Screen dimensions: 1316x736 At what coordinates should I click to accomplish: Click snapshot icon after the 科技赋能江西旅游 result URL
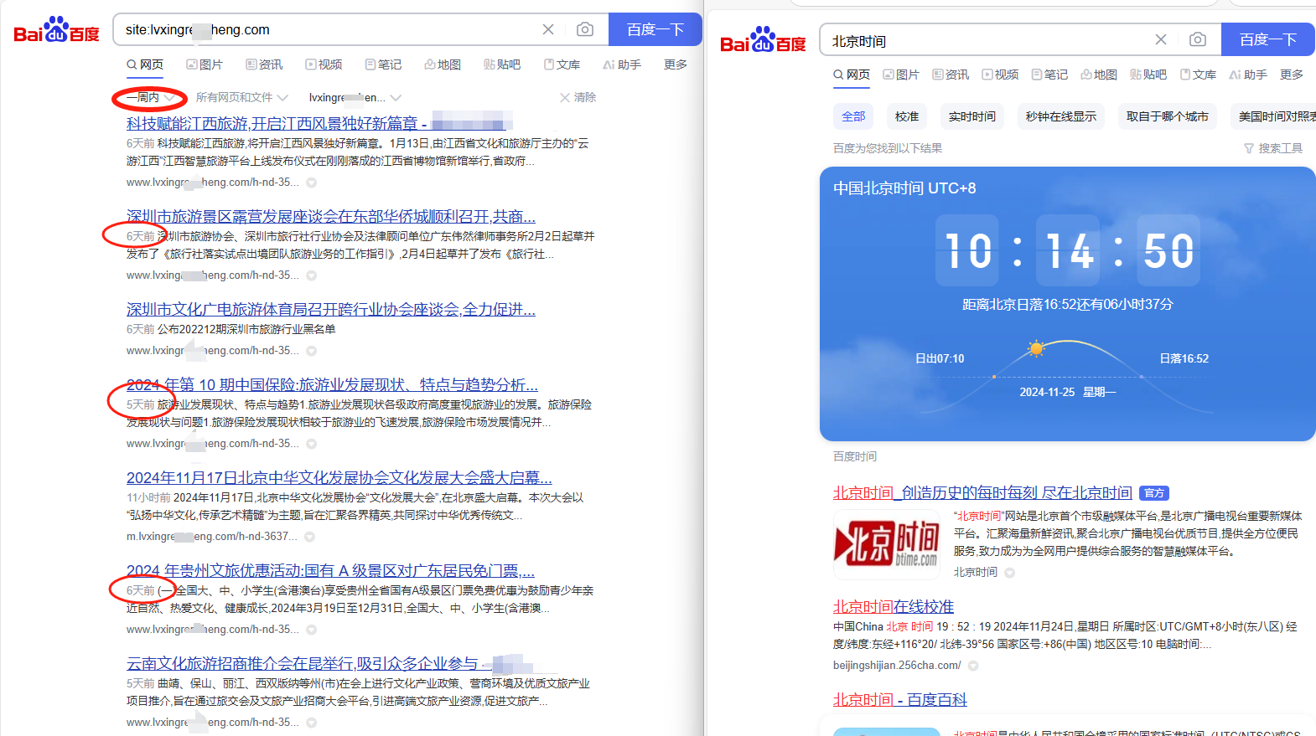[311, 183]
